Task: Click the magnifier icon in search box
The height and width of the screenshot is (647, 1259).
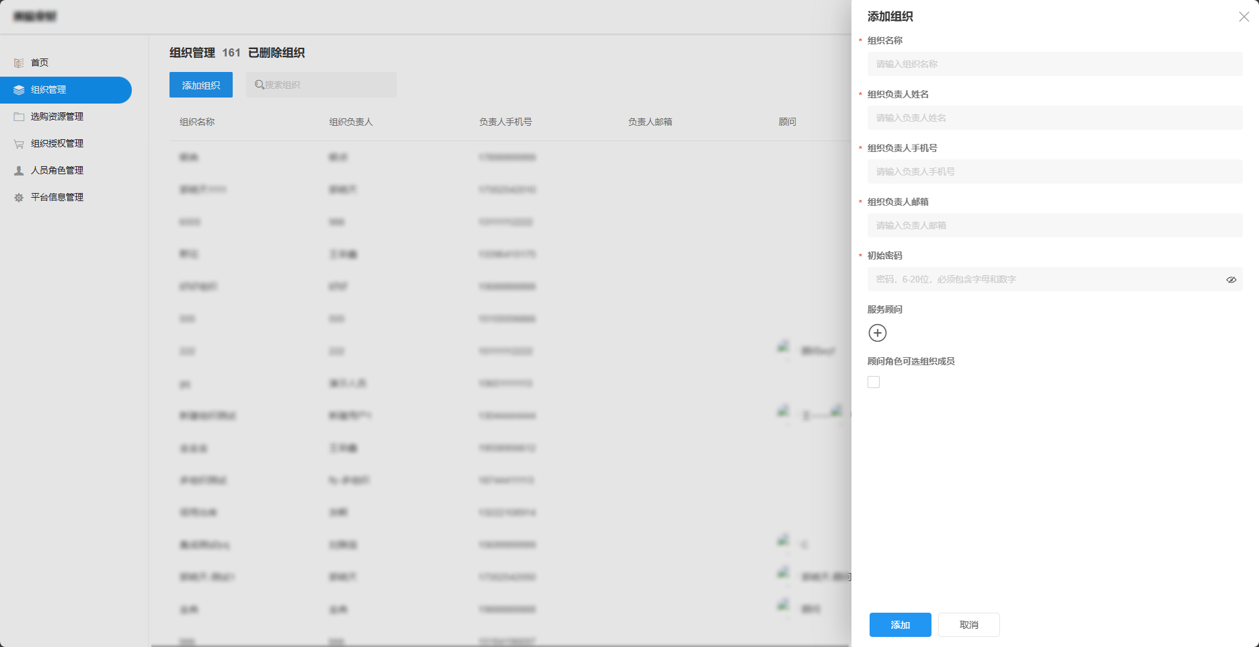Action: point(259,85)
